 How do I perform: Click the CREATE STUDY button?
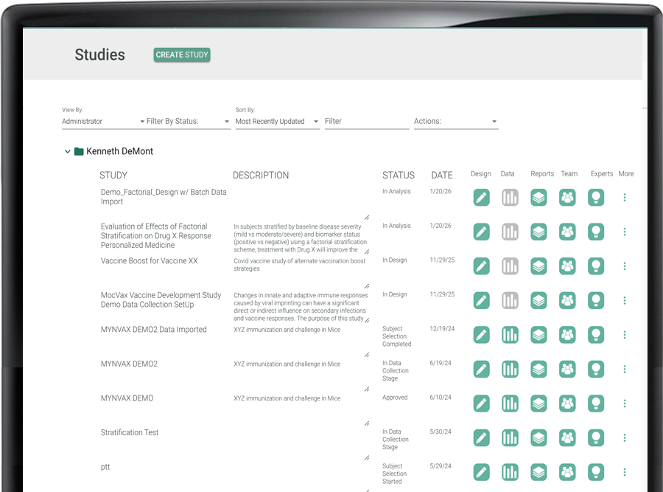tap(181, 55)
